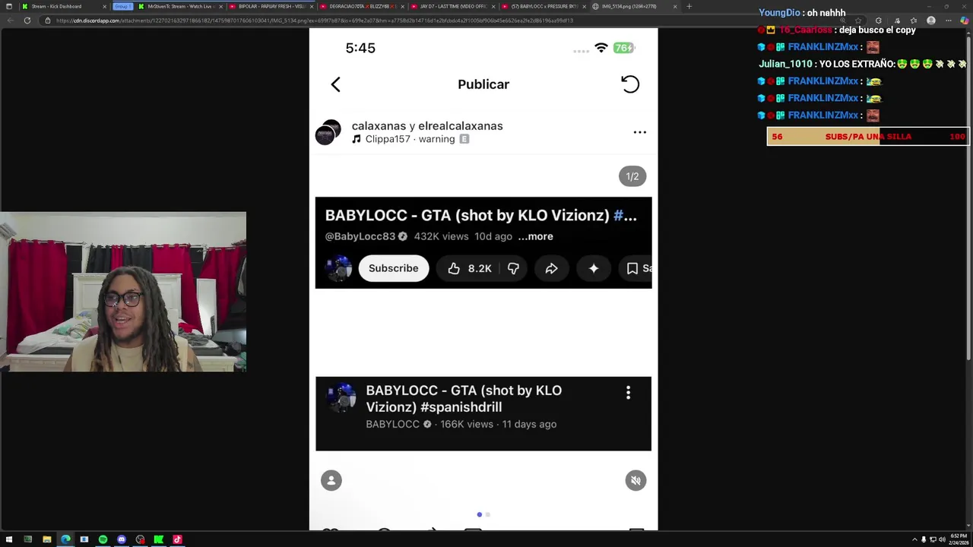Image resolution: width=973 pixels, height=547 pixels.
Task: Switch to BABYLOCC x PRESSURE 9X19 tab
Action: click(542, 6)
